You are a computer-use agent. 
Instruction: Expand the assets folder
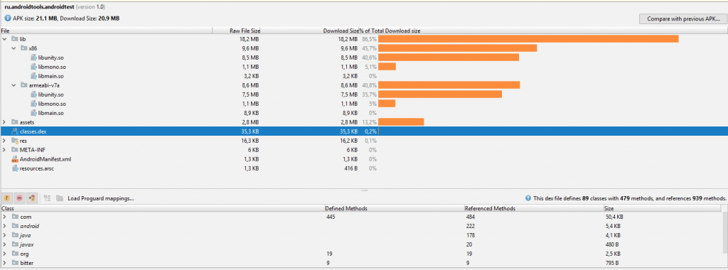5,122
